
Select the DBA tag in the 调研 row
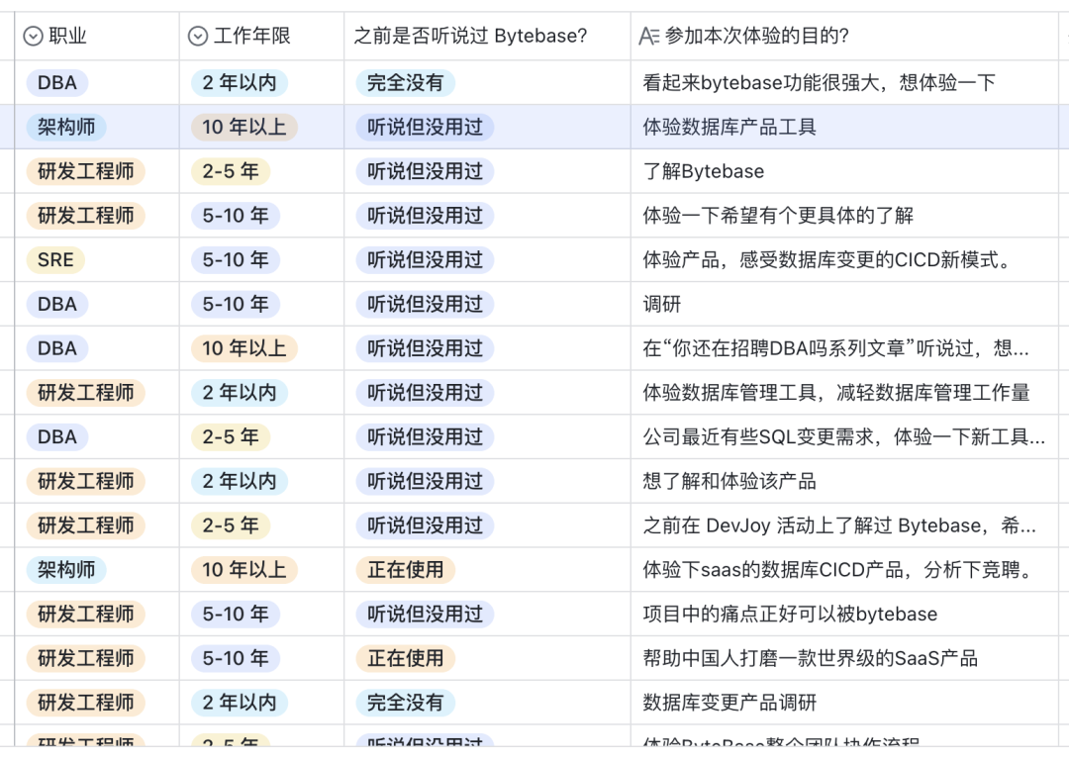coord(57,304)
